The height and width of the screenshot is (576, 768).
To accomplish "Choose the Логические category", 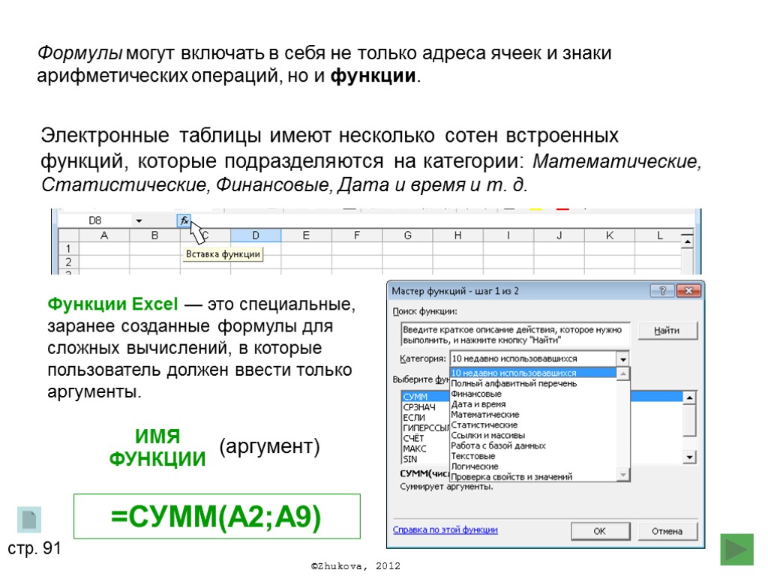I will click(x=533, y=466).
